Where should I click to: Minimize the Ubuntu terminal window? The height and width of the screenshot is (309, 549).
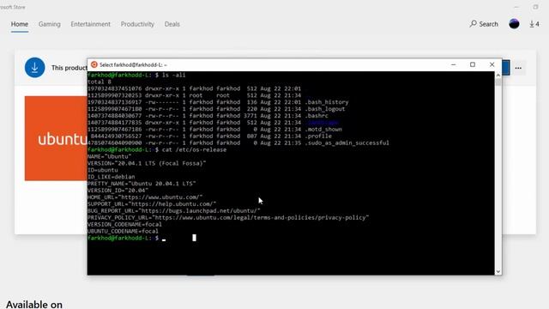coord(454,65)
